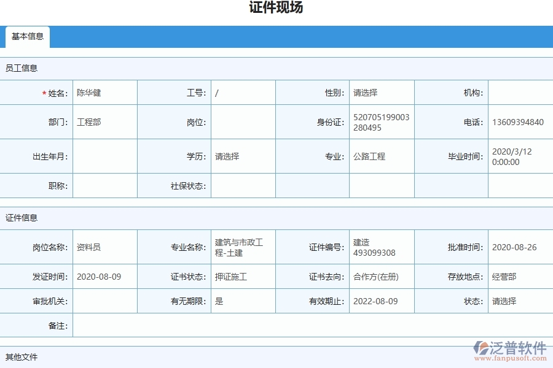Select the 有无期限 value 是
The height and width of the screenshot is (368, 553).
[x=243, y=301]
